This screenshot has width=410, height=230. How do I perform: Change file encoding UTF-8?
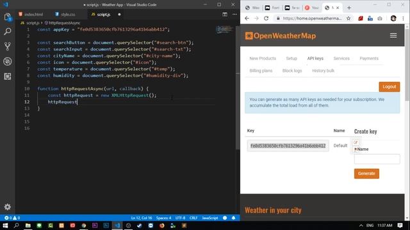pos(181,218)
